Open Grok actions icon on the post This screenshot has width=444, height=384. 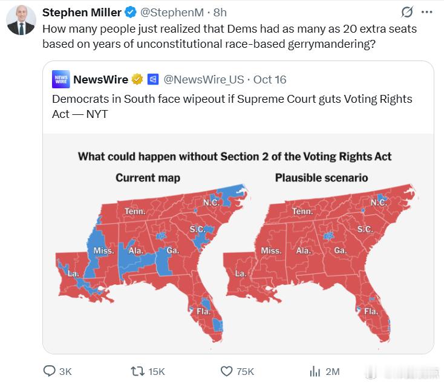point(407,12)
